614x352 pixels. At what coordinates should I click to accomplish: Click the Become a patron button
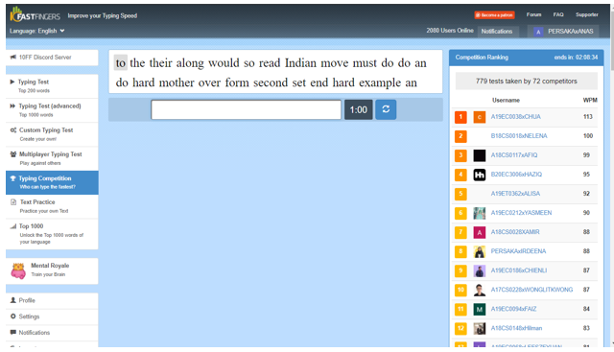point(495,15)
